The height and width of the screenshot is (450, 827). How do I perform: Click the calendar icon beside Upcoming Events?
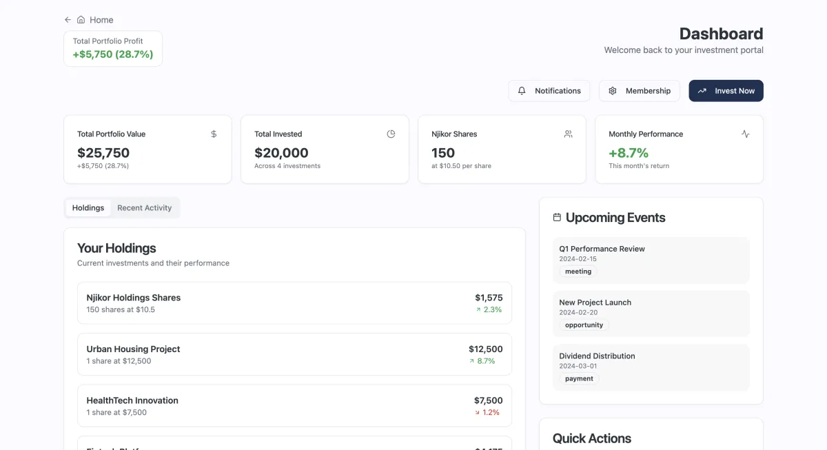pos(557,218)
